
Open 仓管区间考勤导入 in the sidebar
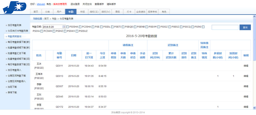click(x=17, y=81)
